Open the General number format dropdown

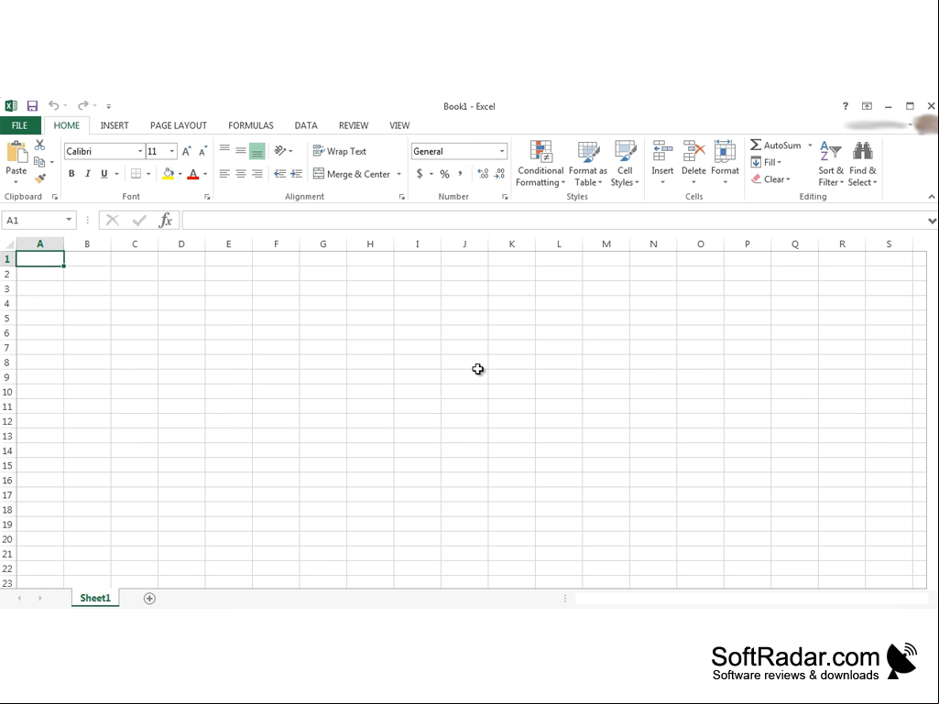502,151
